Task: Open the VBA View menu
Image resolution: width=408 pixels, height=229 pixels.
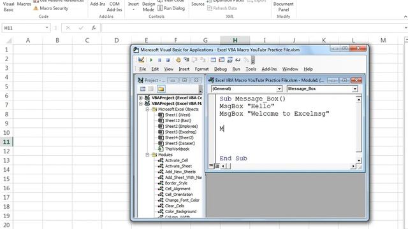Action: pyautogui.click(x=168, y=69)
